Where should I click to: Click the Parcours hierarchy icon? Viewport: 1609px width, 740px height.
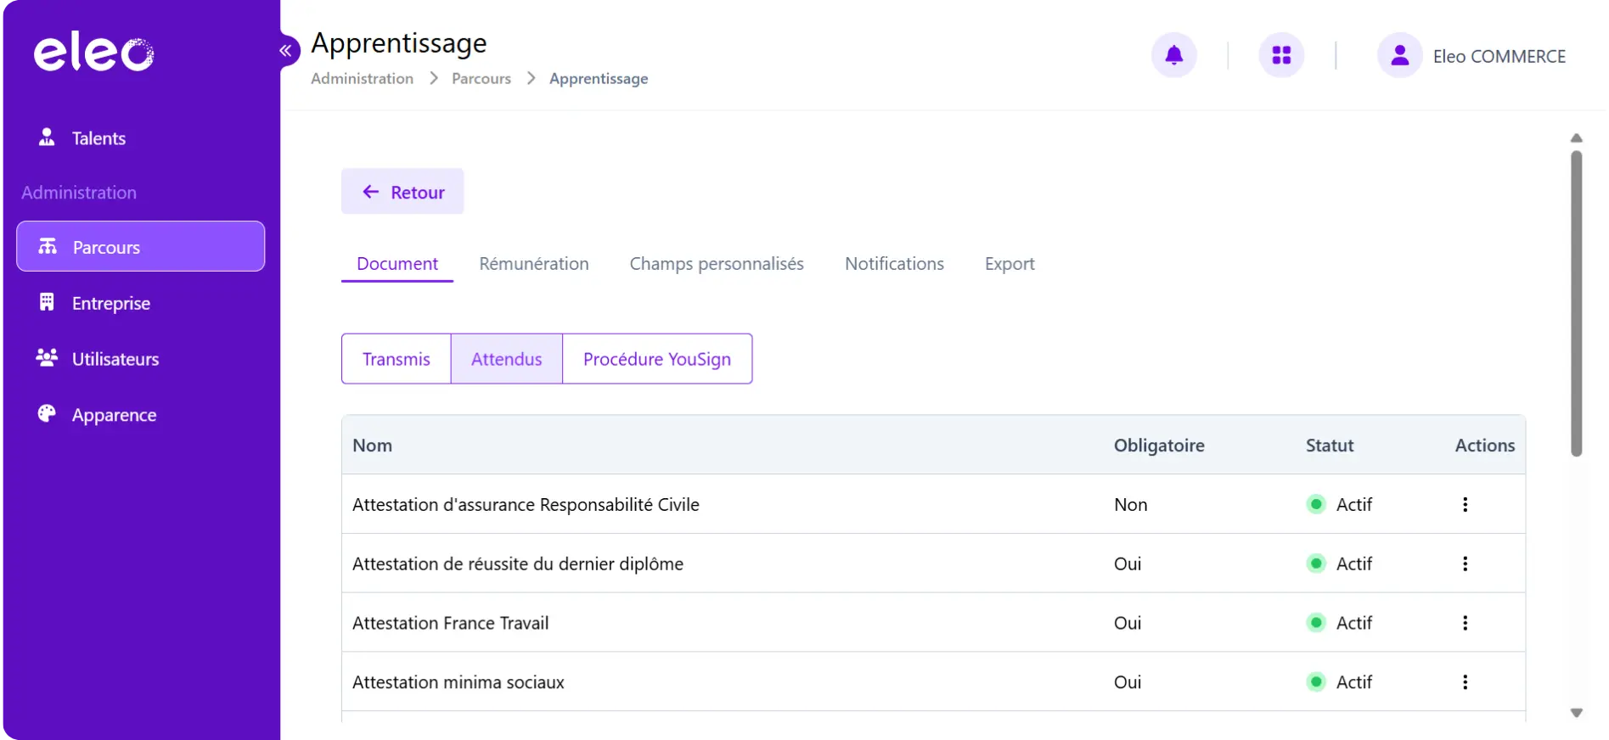(48, 246)
